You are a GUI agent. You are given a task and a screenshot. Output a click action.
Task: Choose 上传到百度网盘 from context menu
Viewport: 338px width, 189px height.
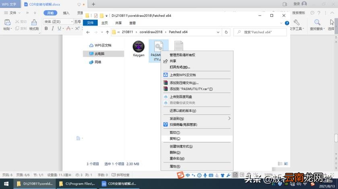pos(197,97)
